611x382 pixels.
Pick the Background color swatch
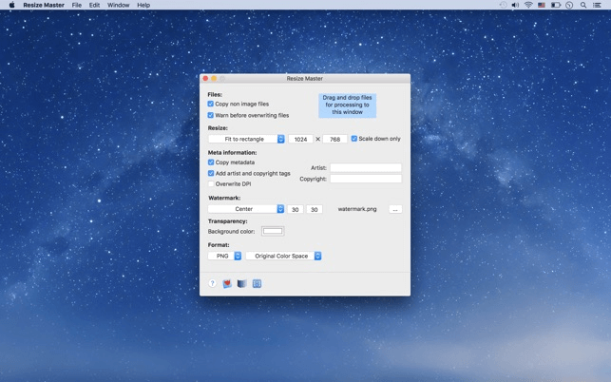click(x=273, y=231)
